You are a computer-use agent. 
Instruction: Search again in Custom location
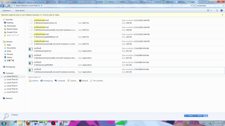tap(72, 81)
